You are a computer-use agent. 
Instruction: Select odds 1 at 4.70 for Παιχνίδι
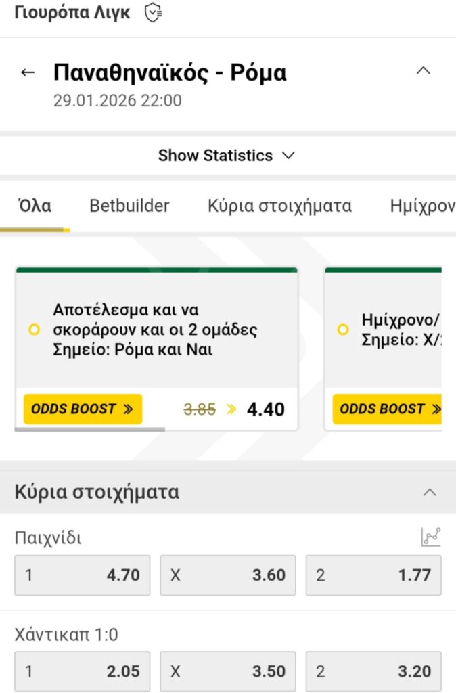coord(82,575)
